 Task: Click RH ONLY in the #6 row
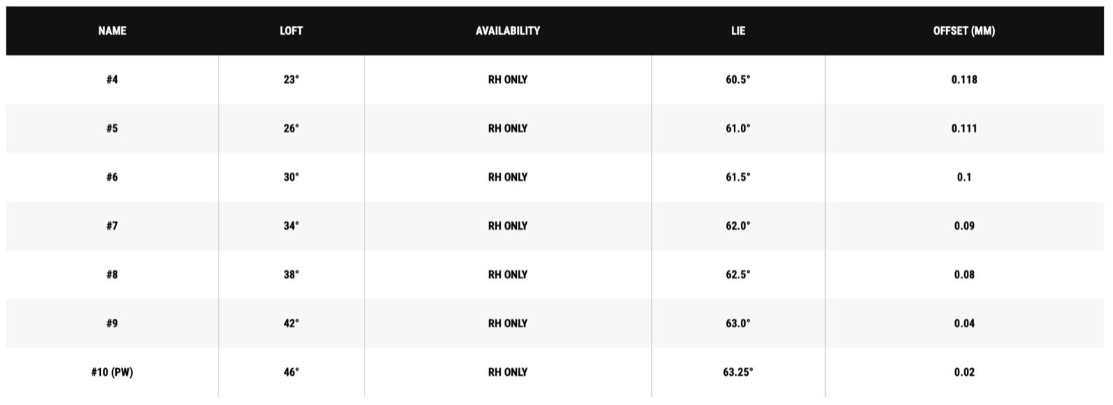point(508,177)
